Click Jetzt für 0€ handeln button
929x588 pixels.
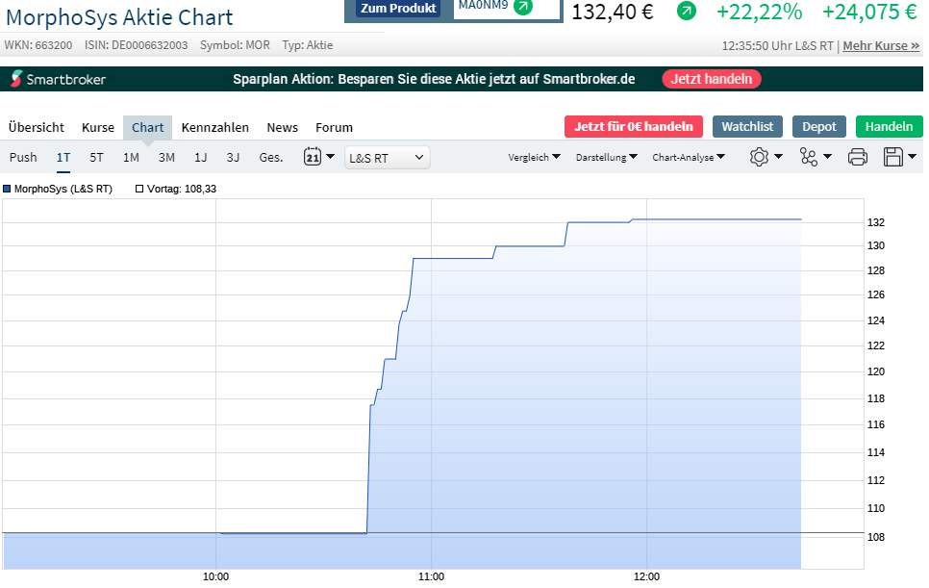(x=634, y=126)
